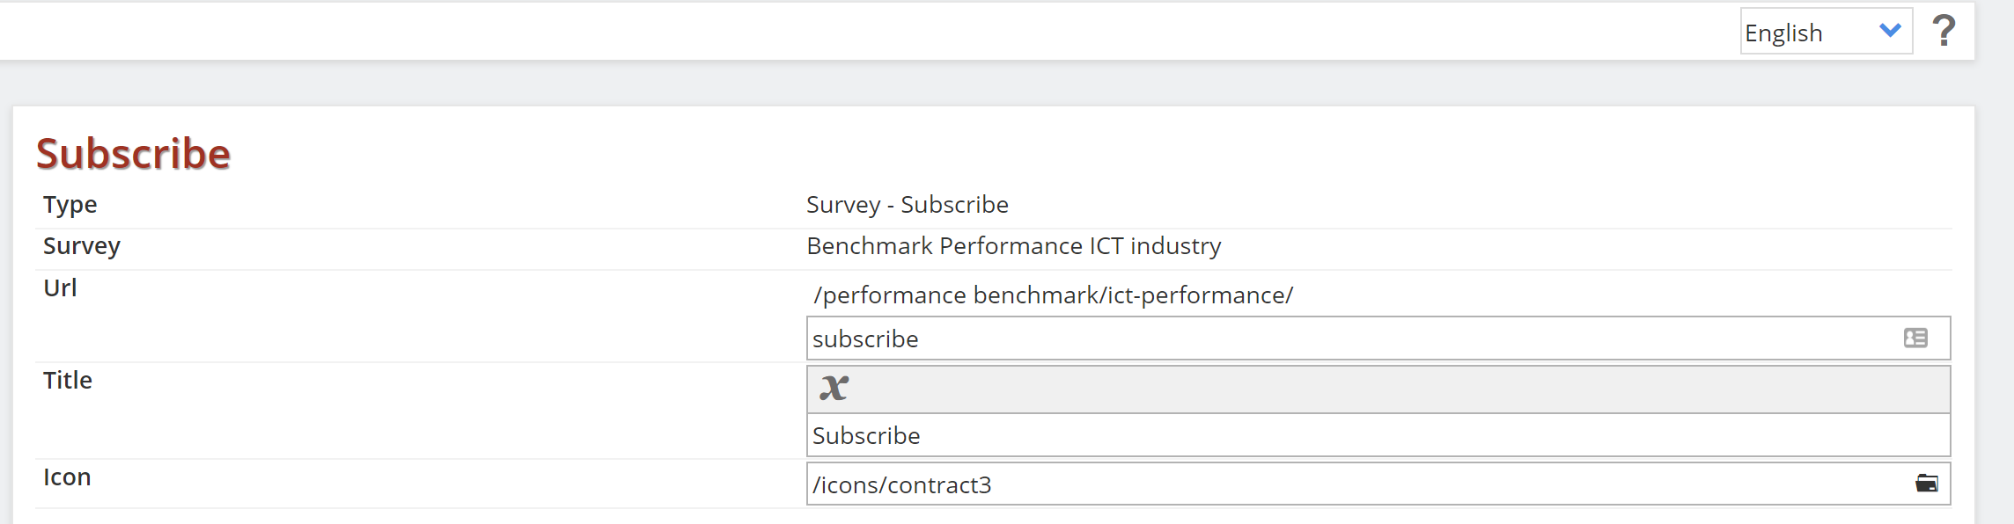Focus the Url input containing lowercase subscribe
The height and width of the screenshot is (524, 2014).
point(1378,338)
